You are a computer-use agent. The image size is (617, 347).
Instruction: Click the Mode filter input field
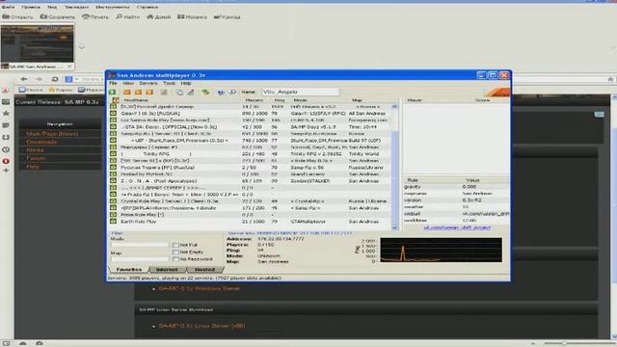139,245
